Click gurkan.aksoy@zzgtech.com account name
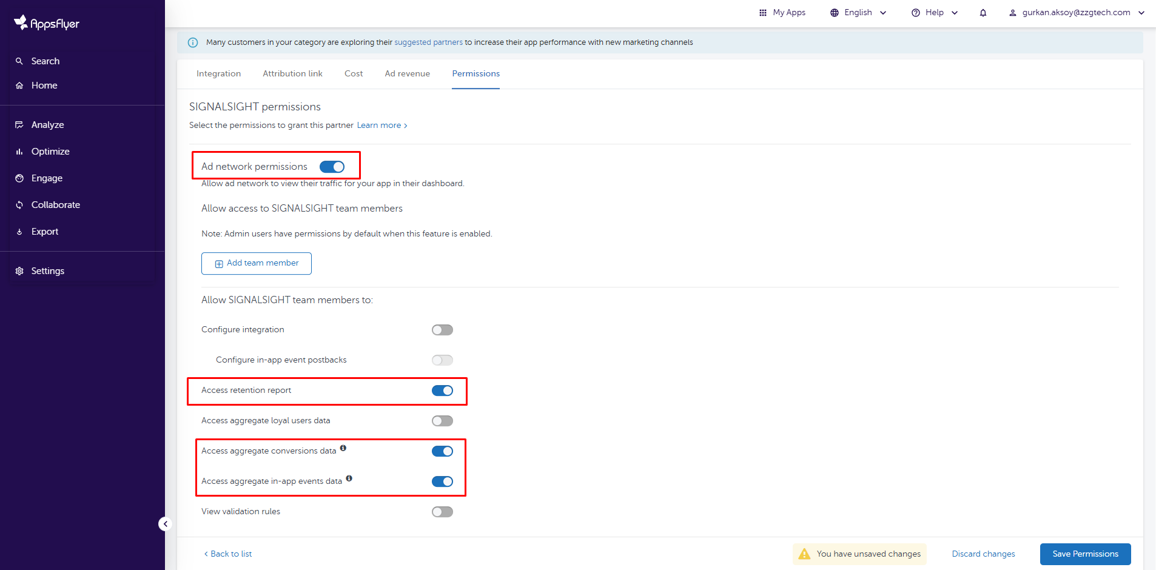1156x570 pixels. tap(1076, 13)
